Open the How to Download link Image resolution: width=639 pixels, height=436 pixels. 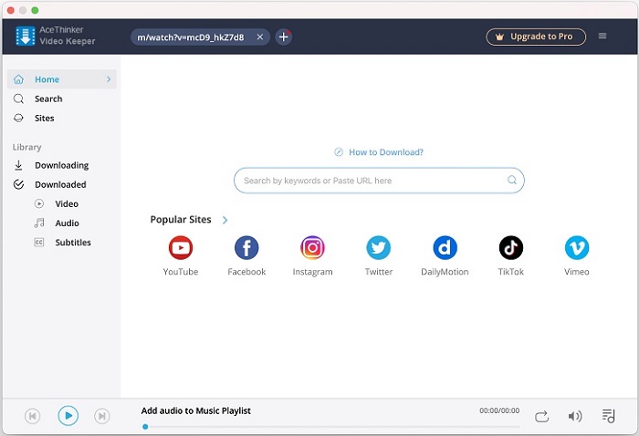coord(385,152)
